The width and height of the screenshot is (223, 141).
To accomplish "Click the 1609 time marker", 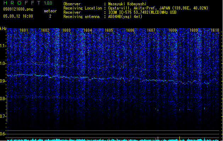I will click(x=194, y=30).
